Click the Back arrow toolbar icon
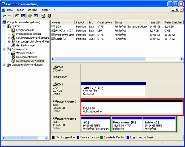 (4, 16)
